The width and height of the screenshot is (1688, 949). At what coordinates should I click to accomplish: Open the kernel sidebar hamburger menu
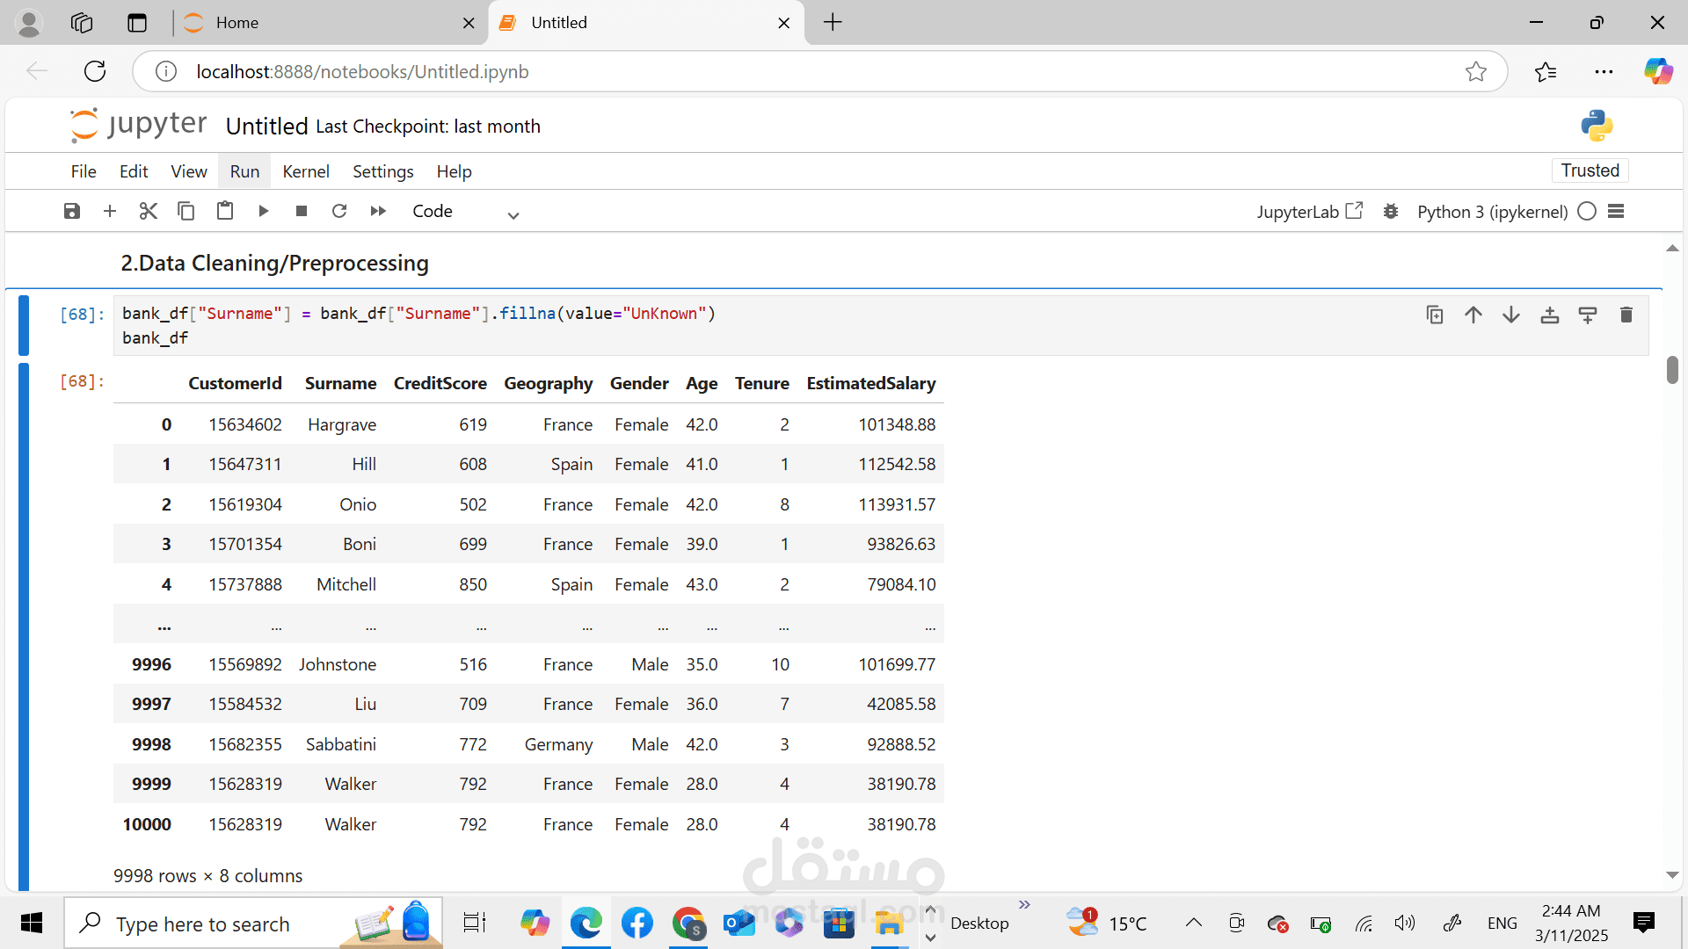tap(1616, 211)
